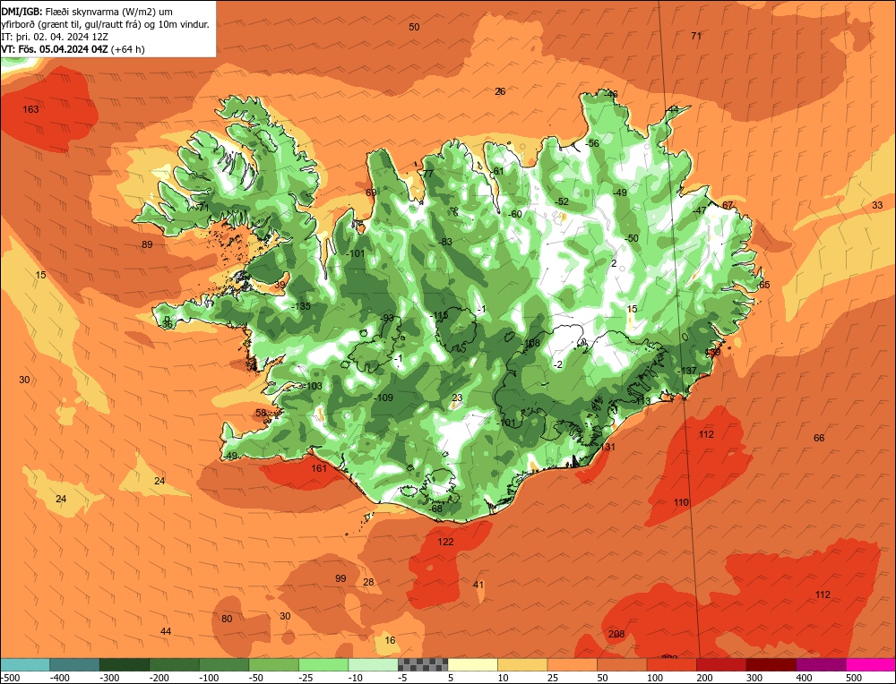Click the 300 label on the legend scale
Image resolution: width=896 pixels, height=684 pixels.
coord(754,678)
